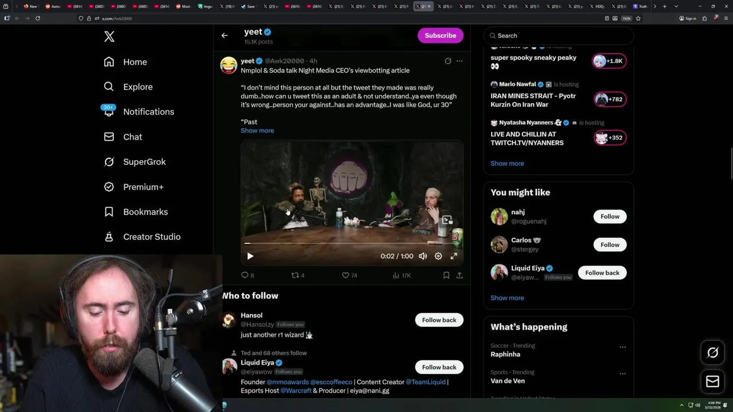Join the space with +782 listeners
733x412 pixels.
coord(610,100)
